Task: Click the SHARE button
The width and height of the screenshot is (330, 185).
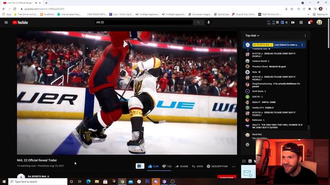Action: pos(182,166)
